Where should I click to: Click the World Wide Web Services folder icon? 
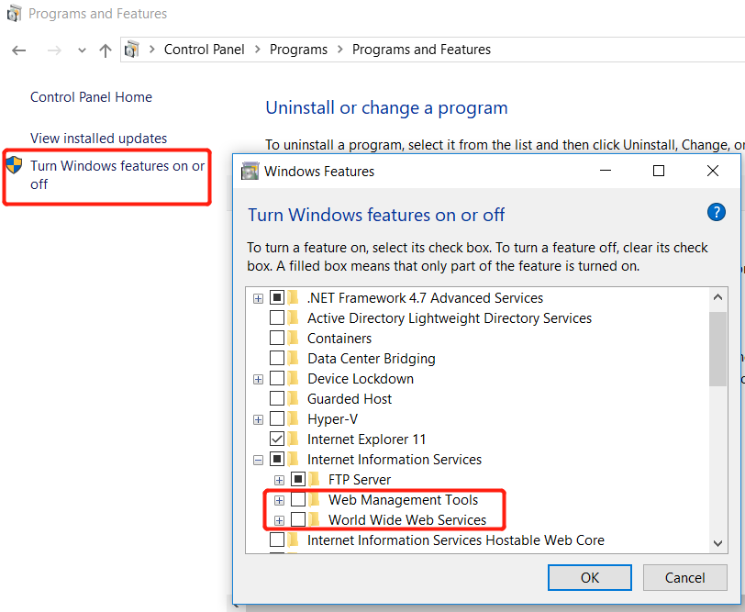pos(314,520)
